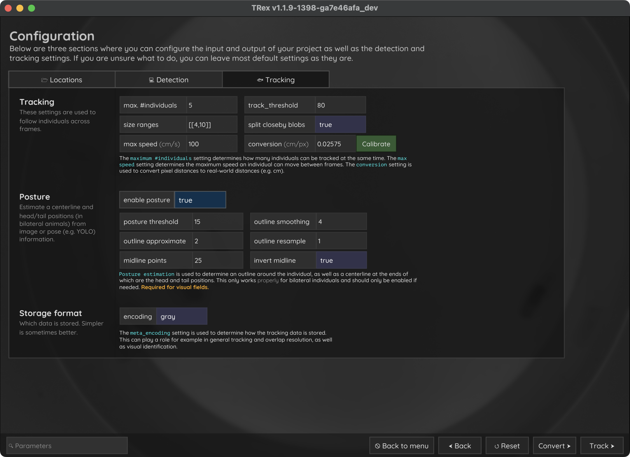This screenshot has height=457, width=630.
Task: Click the monitor icon on Detection tab
Action: coord(151,80)
